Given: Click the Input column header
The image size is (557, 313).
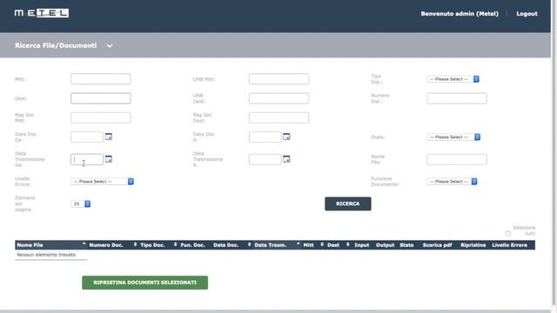Looking at the screenshot, I should [x=362, y=245].
